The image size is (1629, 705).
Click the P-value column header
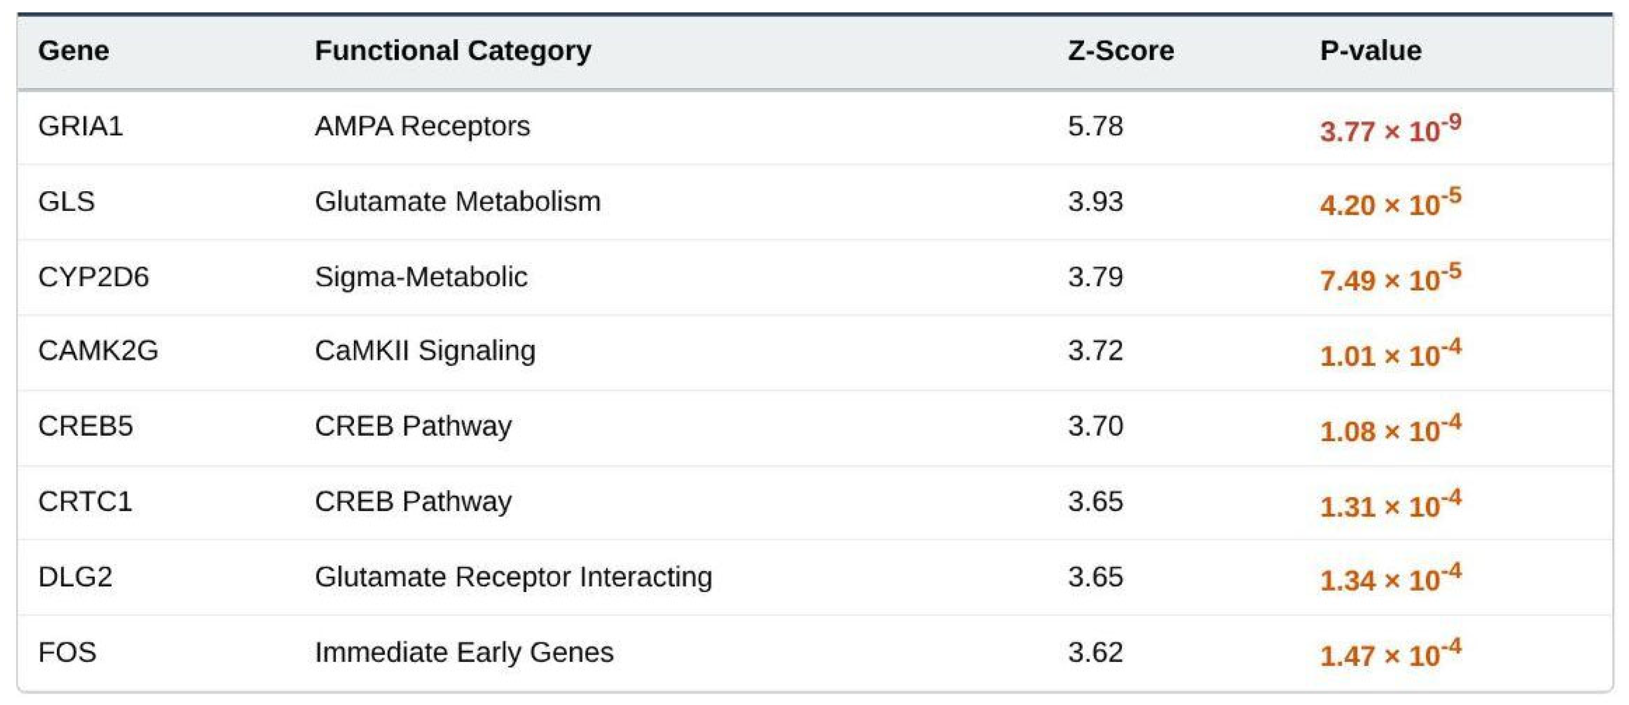(1370, 50)
